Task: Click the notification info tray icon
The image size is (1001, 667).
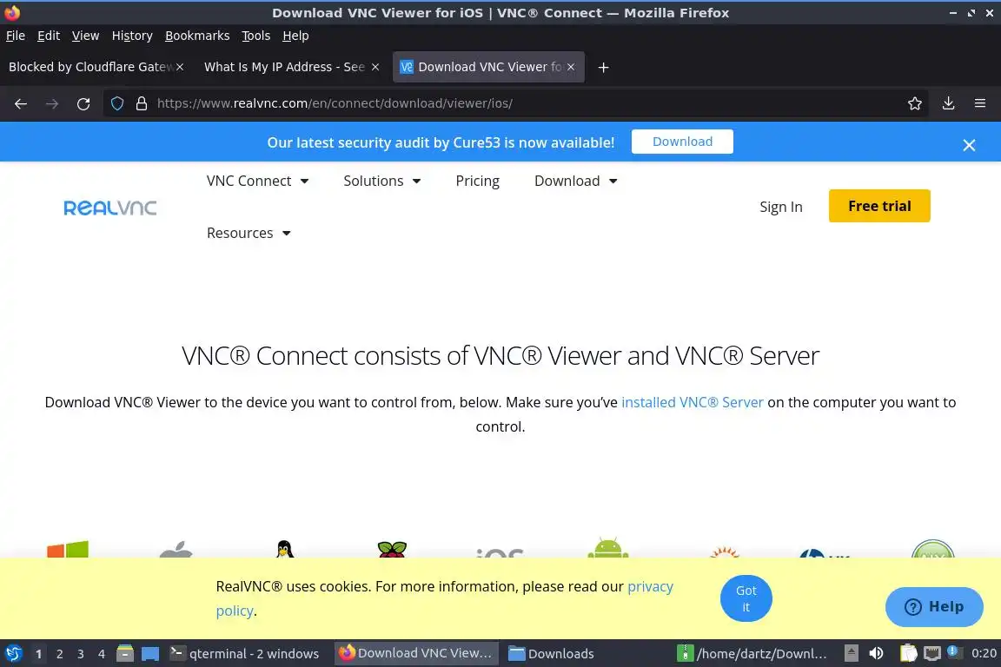Action: [953, 651]
